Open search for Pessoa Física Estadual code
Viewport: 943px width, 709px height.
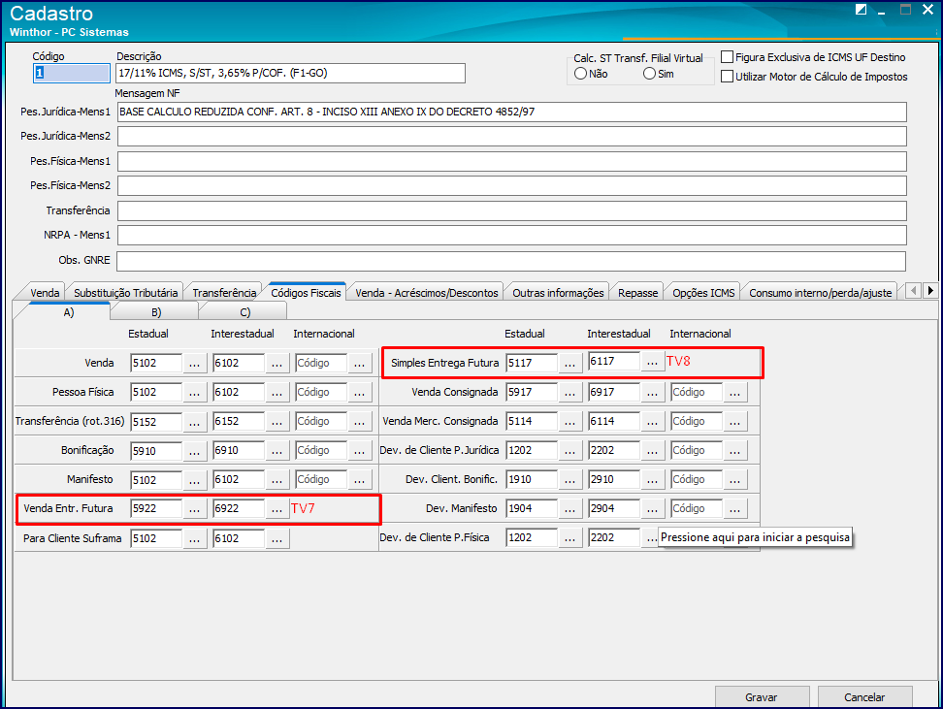[x=194, y=392]
